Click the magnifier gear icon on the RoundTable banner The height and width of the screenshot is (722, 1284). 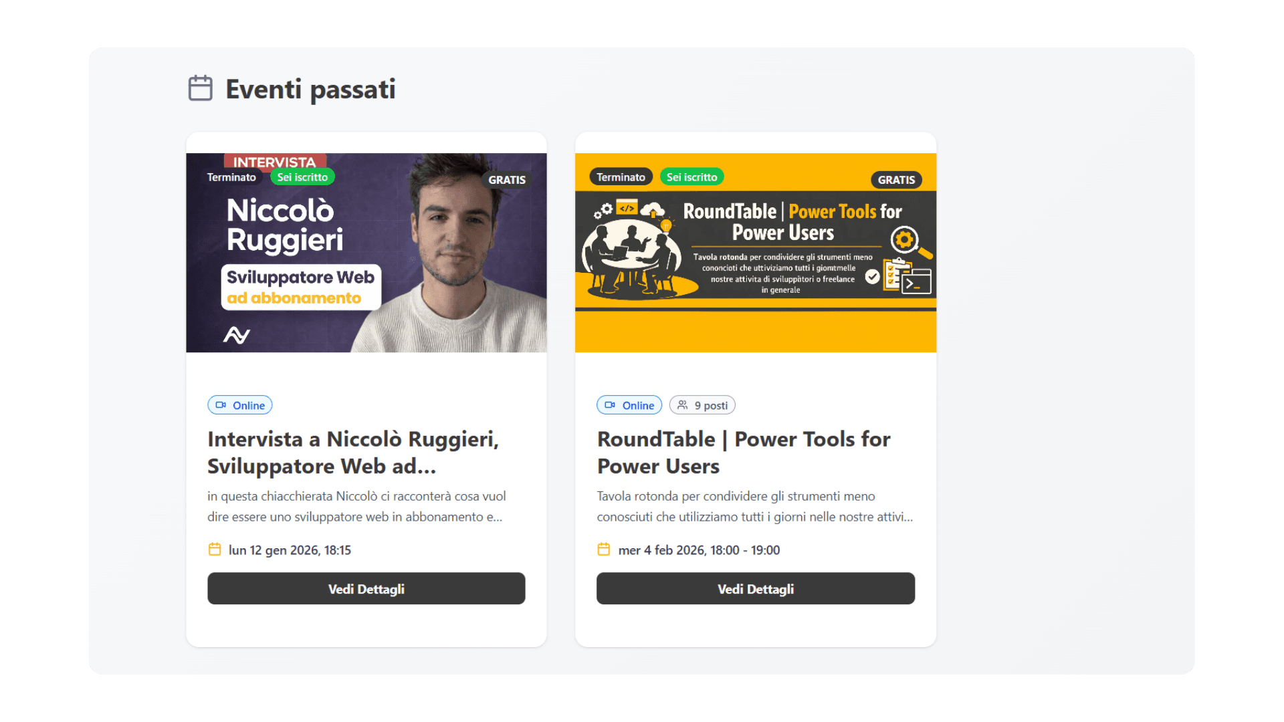pyautogui.click(x=910, y=243)
